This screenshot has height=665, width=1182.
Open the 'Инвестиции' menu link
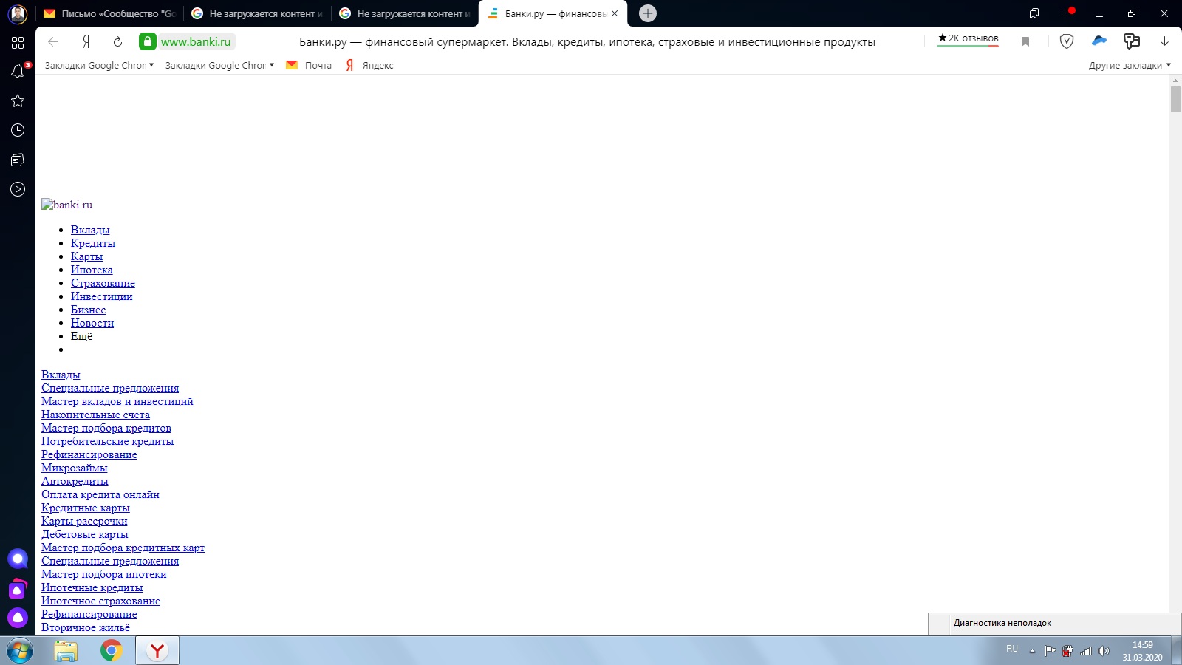coord(102,296)
